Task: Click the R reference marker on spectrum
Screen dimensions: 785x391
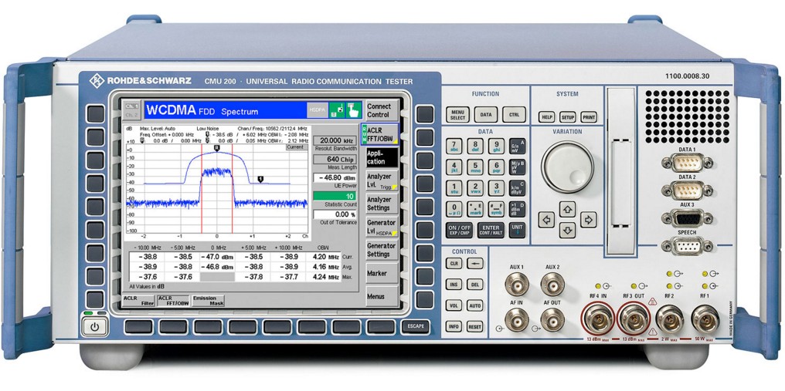Action: (217, 148)
